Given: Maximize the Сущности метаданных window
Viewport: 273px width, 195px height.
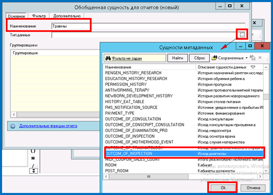Looking at the screenshot, I should [x=250, y=46].
